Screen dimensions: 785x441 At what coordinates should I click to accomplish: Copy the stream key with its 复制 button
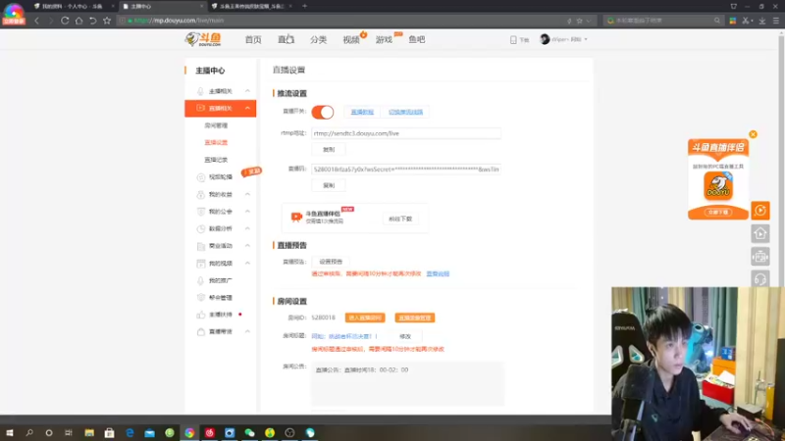329,185
